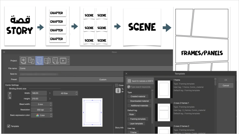Click the project type list stepper arrows
Screen dimensions: 239x134
tap(68, 61)
